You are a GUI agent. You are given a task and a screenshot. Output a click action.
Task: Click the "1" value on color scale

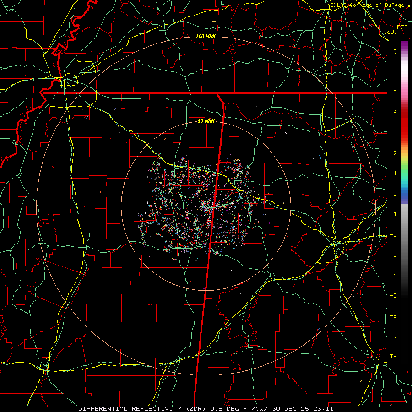395,173
